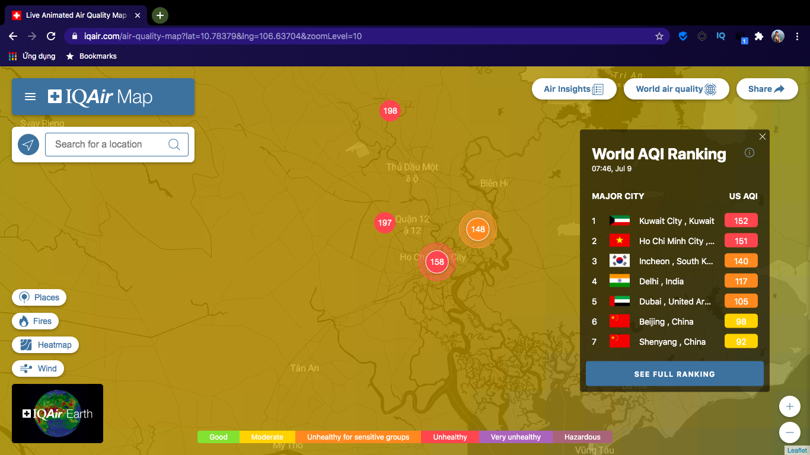Viewport: 810px width, 455px height.
Task: Click the Vietnam flag icon
Action: point(619,241)
